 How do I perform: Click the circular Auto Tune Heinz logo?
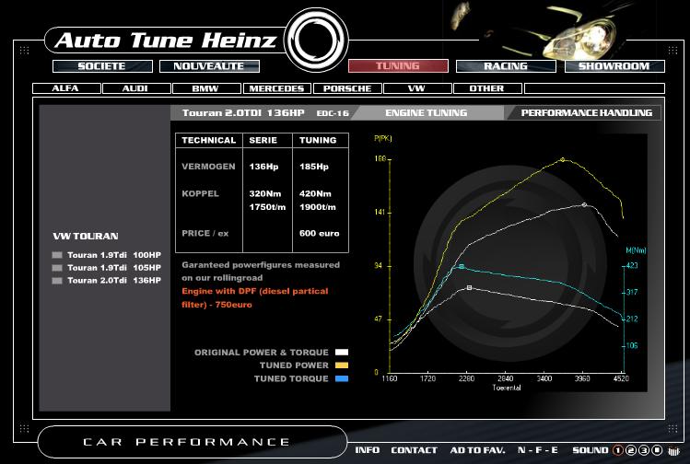[316, 41]
